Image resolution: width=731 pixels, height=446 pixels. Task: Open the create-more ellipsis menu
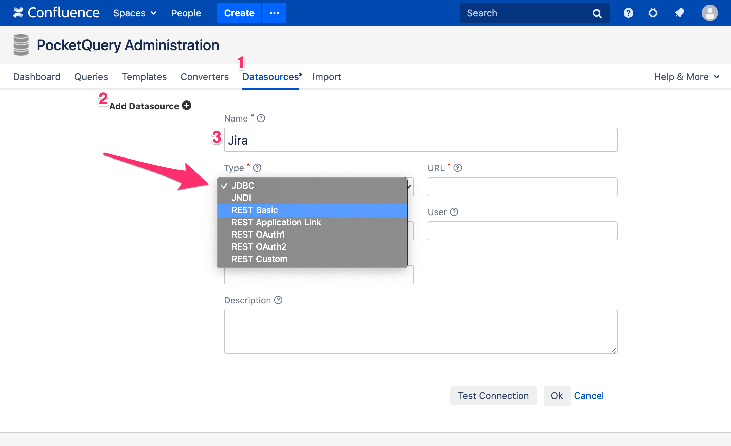point(274,13)
